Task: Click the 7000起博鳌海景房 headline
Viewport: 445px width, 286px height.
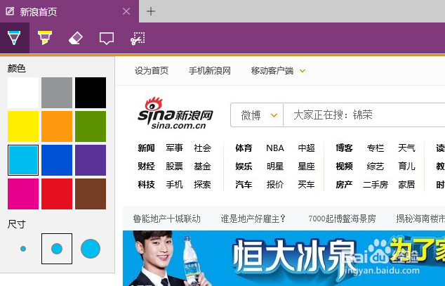Action: (x=343, y=219)
